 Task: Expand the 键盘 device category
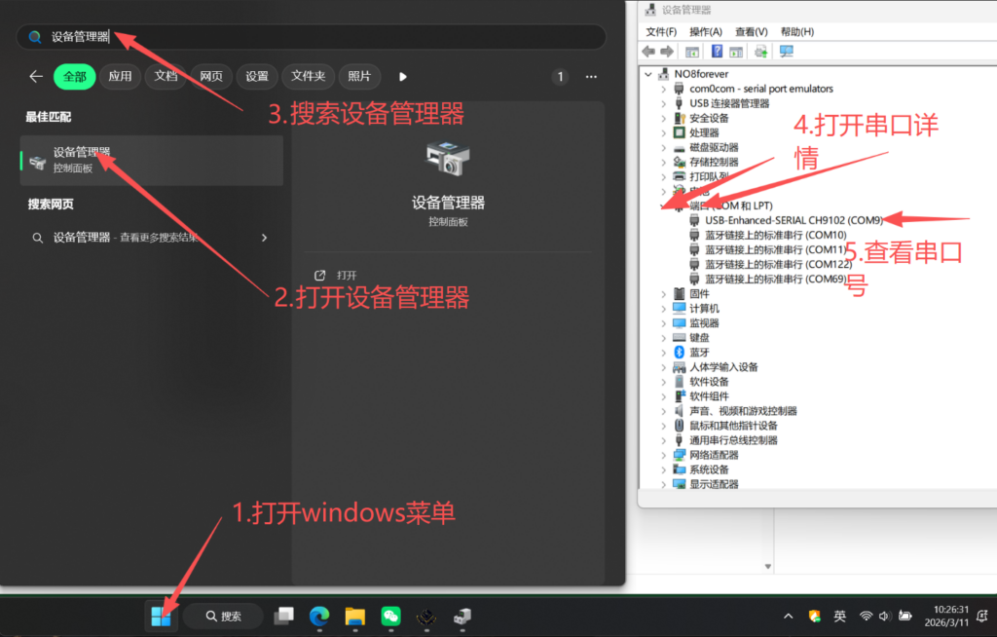tap(664, 338)
